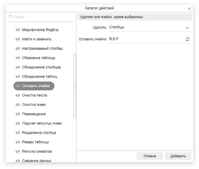Select Подсчет непустых ячеек action
This screenshot has width=199, height=169.
coord(42,123)
